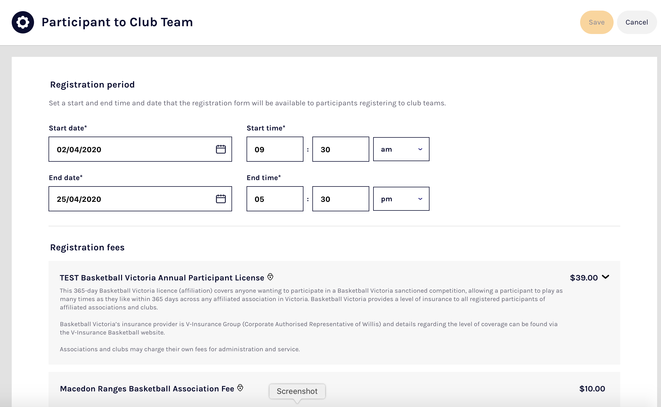Click shield icon beside Annual Participant License
The width and height of the screenshot is (661, 407).
270,277
